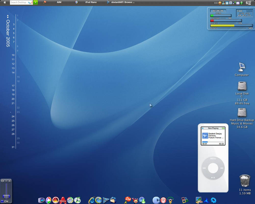This screenshot has height=204, width=255.
Task: Expand the tray with the arrows icon
Action: [216, 3]
